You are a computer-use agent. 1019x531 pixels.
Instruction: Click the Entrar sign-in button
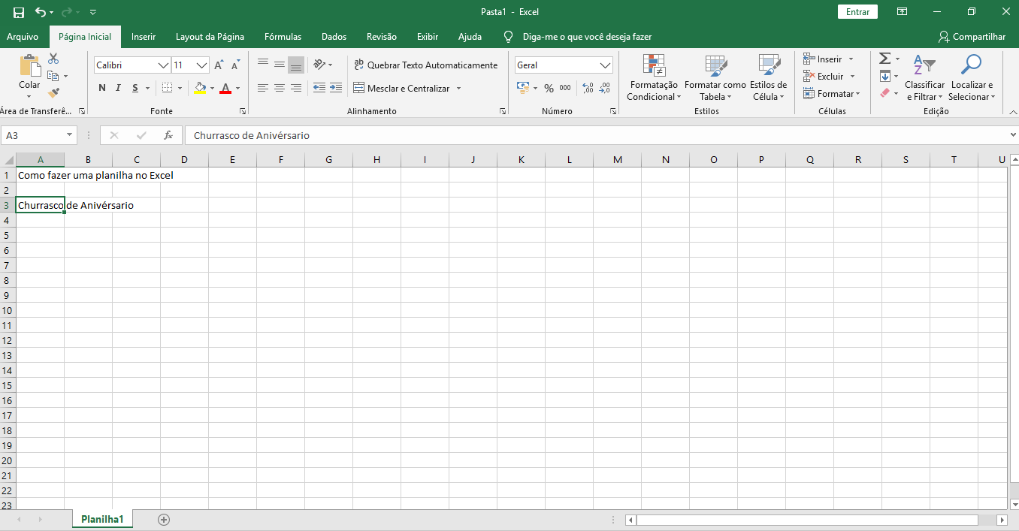(x=857, y=12)
